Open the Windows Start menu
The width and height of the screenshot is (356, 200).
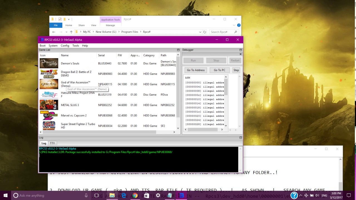(x=6, y=196)
